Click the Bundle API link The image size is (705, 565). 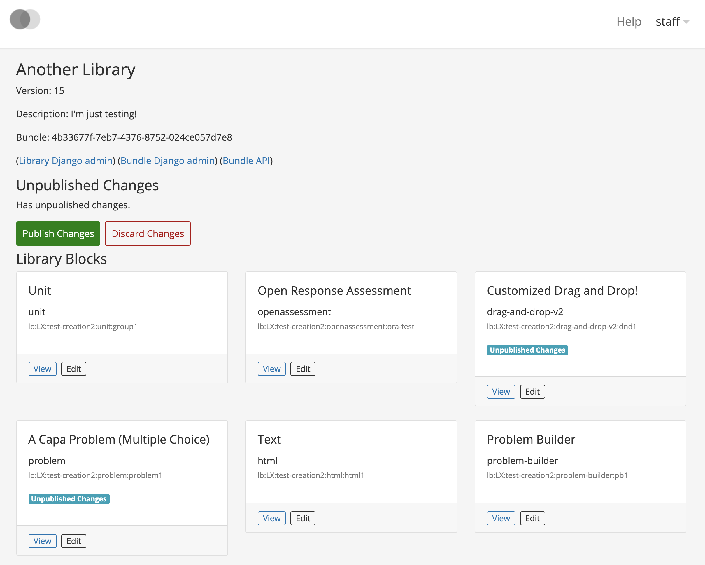pos(246,160)
